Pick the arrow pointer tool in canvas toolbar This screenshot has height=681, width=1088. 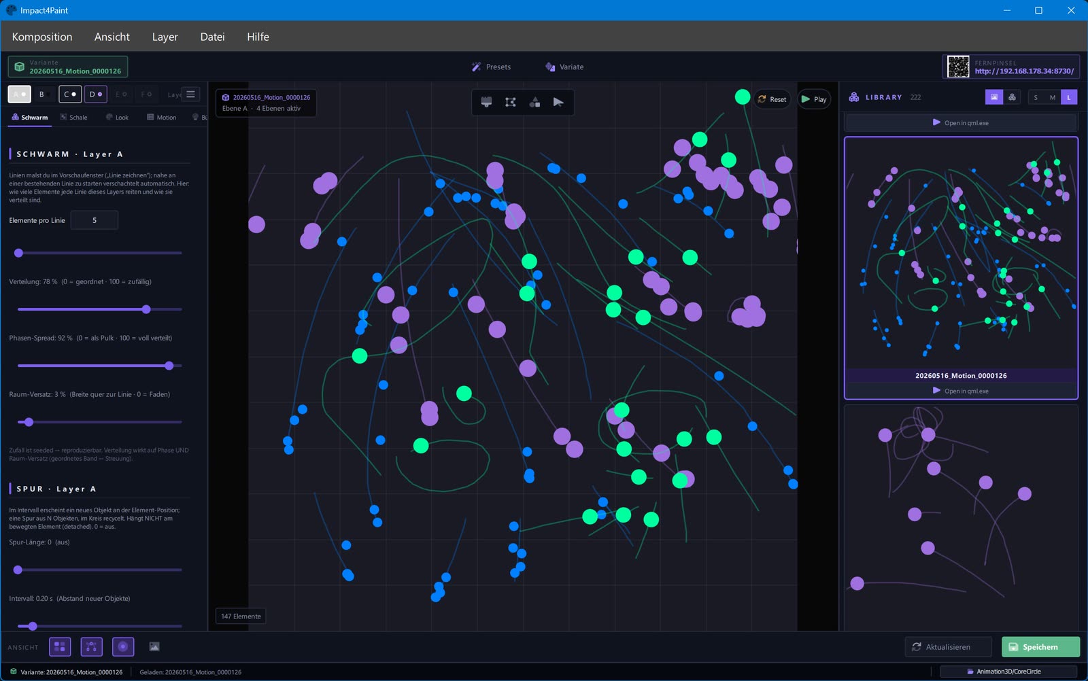[558, 102]
